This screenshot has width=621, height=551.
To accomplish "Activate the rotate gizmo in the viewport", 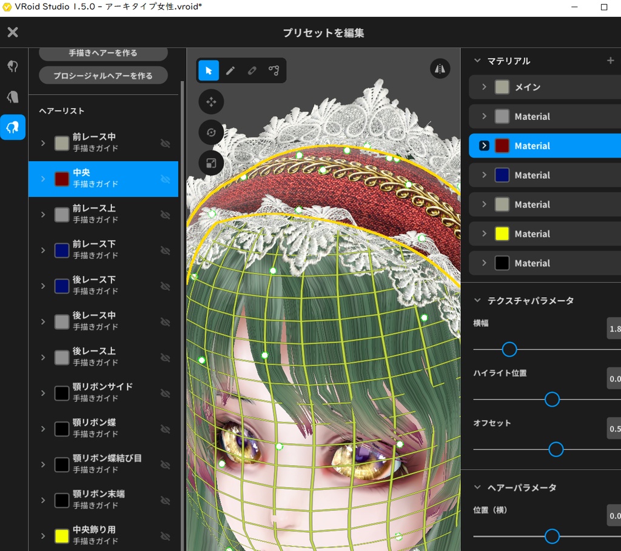I will click(211, 132).
